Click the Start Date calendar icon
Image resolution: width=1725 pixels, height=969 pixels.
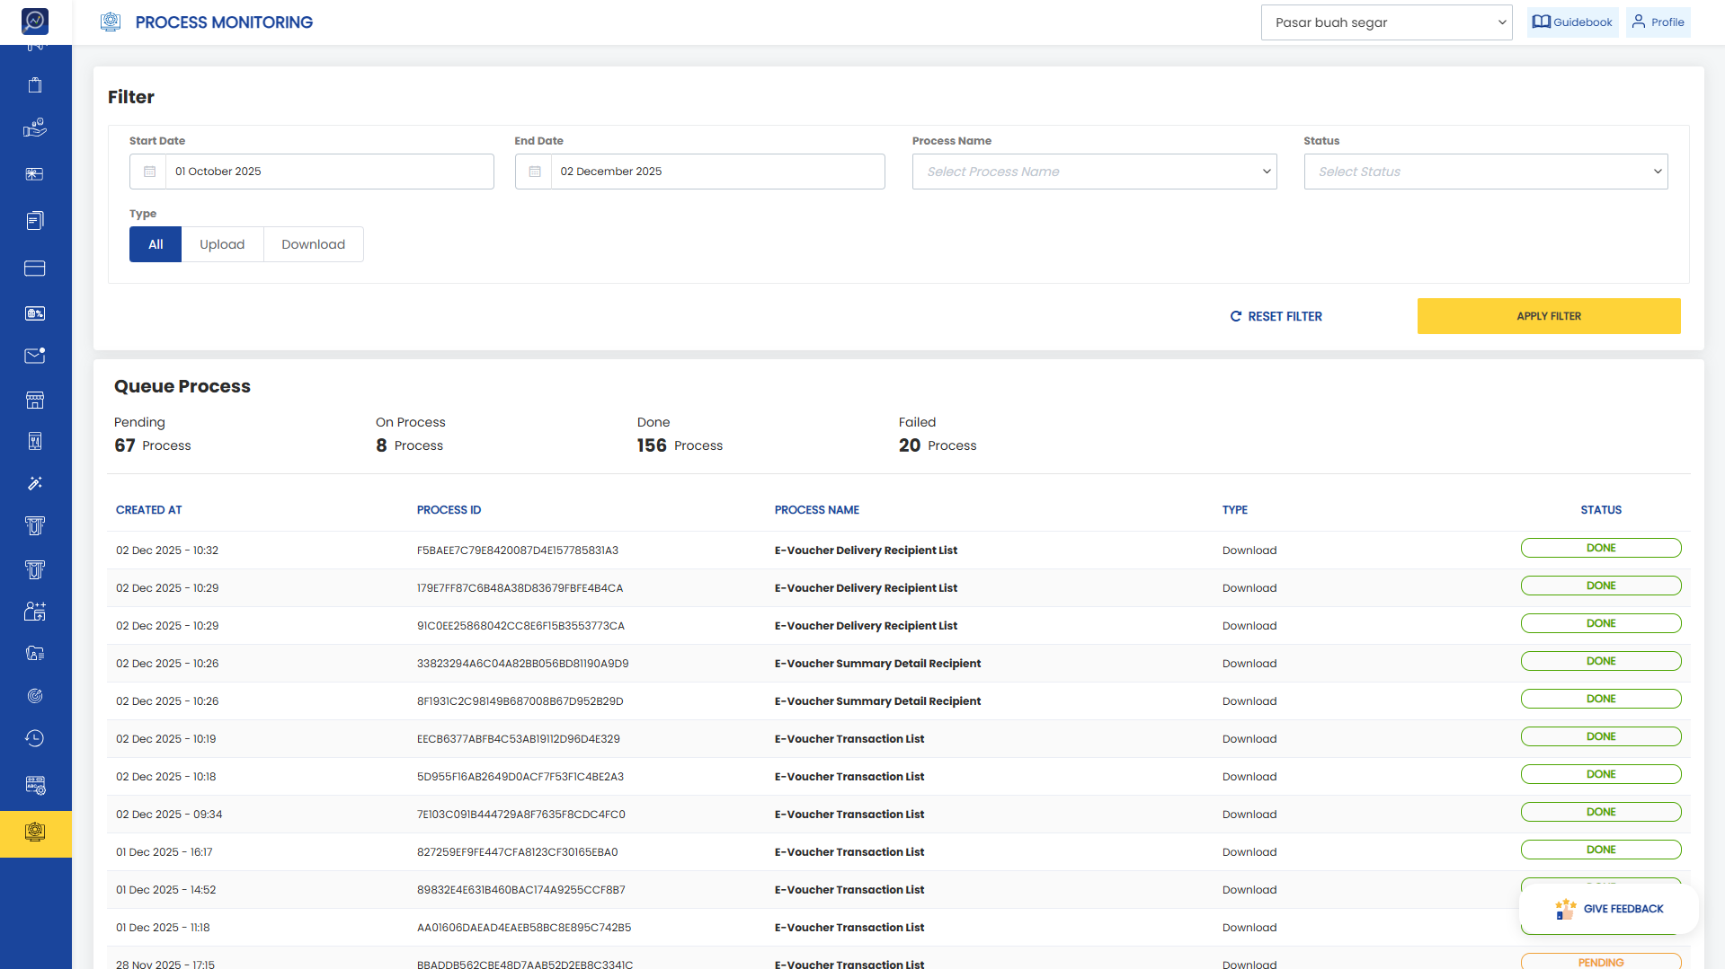(149, 172)
